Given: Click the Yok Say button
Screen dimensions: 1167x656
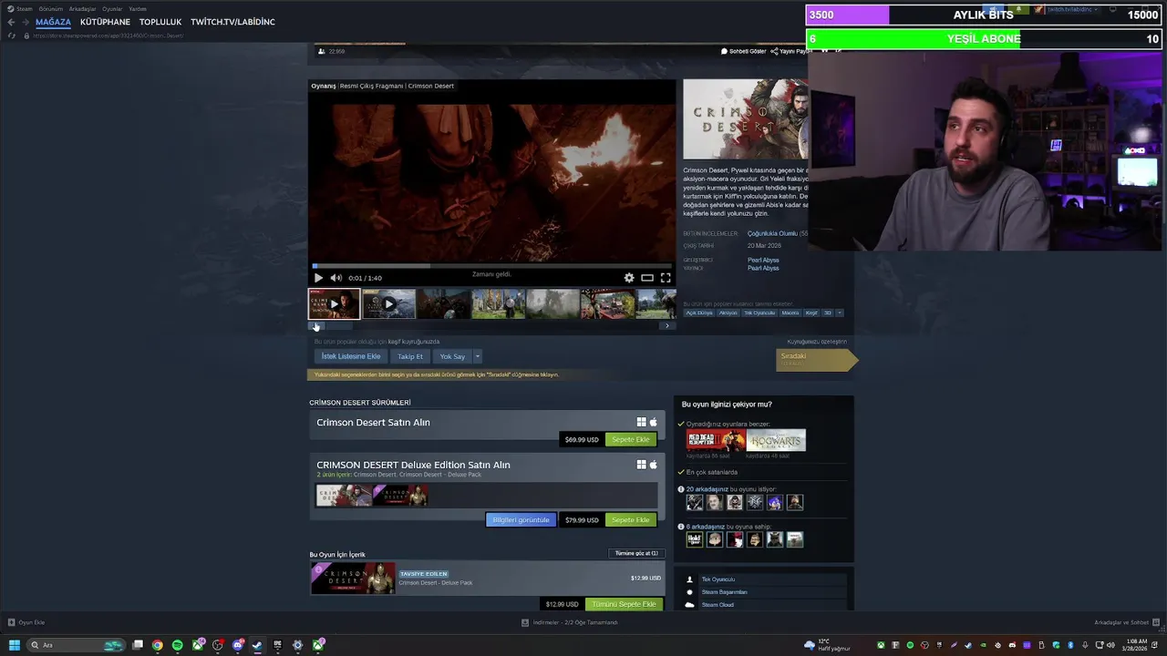Looking at the screenshot, I should 452,356.
